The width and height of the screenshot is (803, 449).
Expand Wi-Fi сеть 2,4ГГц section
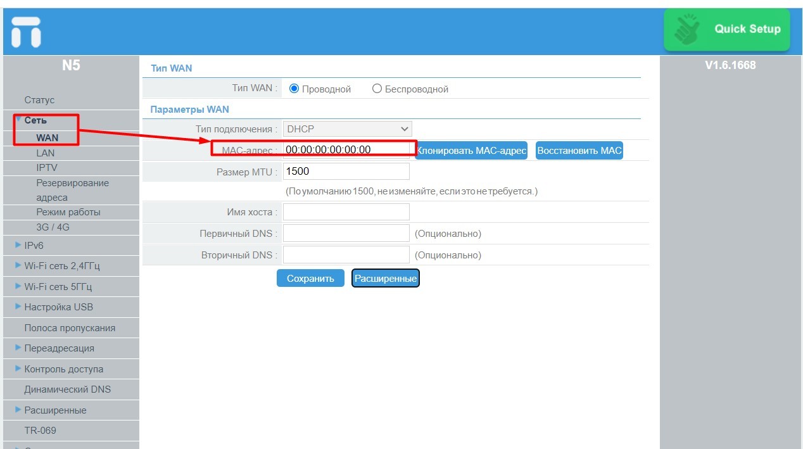point(62,266)
